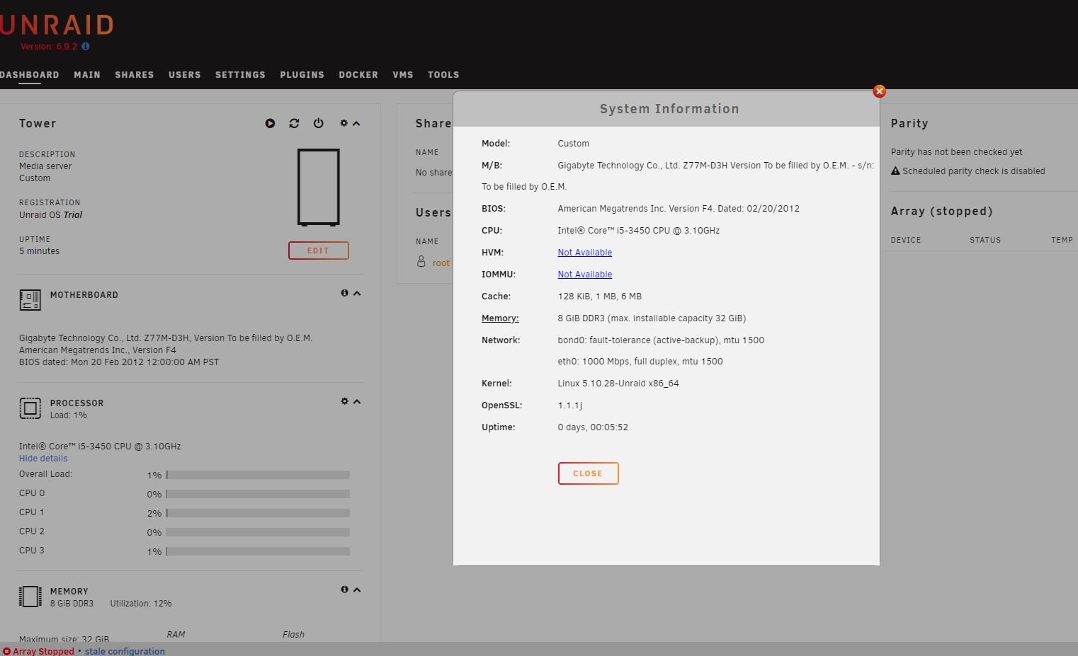
Task: Click the EDIT button under the case image
Action: [x=318, y=251]
